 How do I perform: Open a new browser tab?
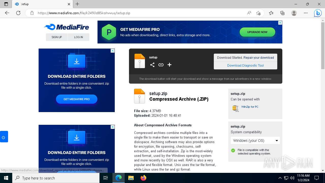pyautogui.click(x=77, y=4)
